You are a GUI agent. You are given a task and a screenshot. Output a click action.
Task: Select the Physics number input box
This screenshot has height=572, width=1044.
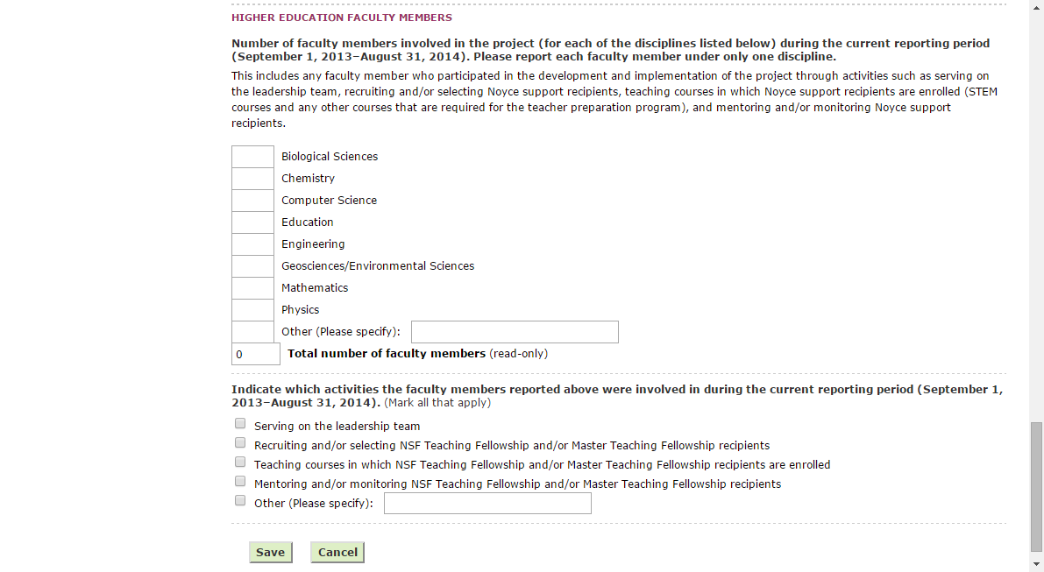252,310
